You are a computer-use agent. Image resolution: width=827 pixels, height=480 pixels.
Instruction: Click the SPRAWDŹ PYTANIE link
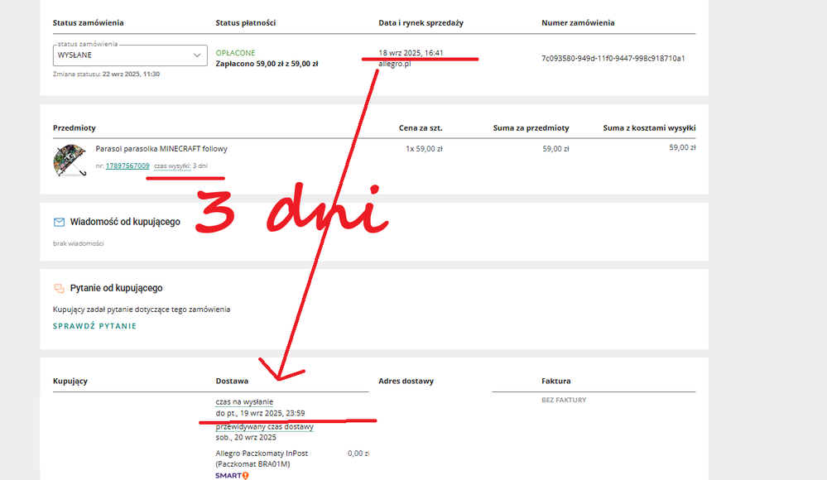click(94, 326)
